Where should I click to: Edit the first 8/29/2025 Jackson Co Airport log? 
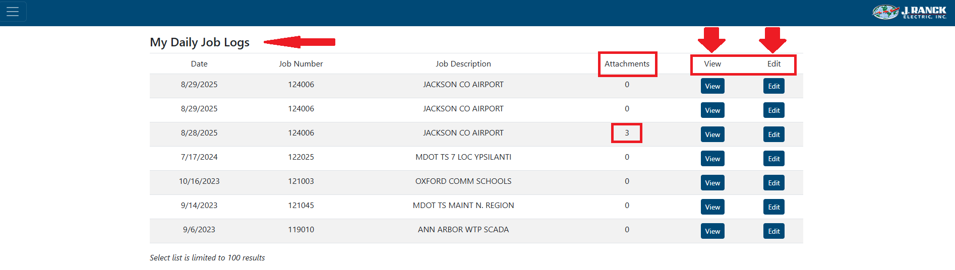773,86
